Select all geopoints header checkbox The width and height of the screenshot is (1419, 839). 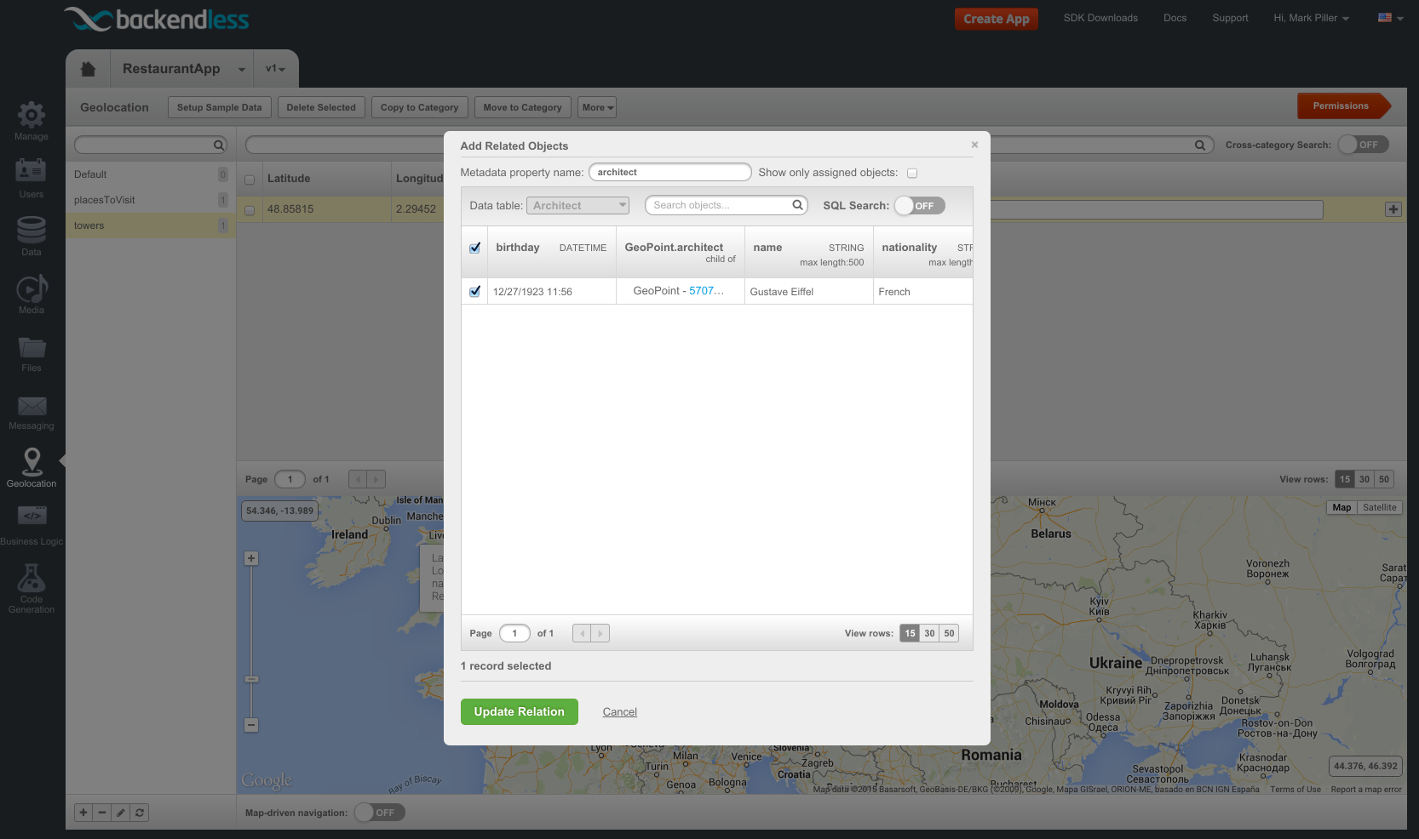(250, 180)
